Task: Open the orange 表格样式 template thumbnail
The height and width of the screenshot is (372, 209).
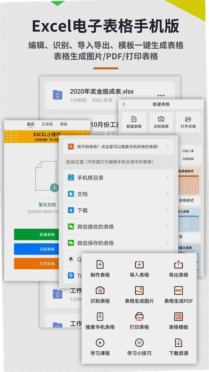Action: (x=189, y=182)
